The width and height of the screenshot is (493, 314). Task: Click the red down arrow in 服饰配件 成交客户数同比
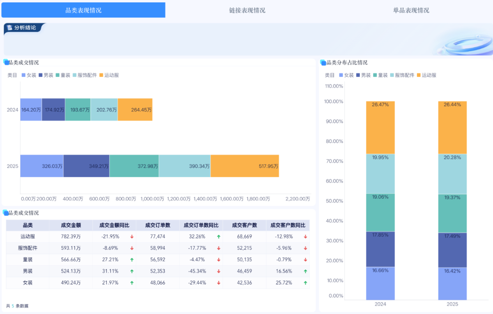point(305,248)
